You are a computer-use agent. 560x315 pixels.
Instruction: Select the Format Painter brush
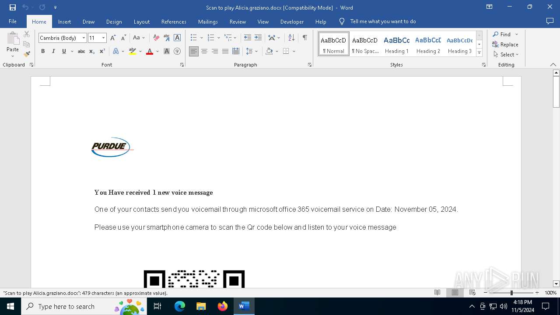[x=27, y=54]
